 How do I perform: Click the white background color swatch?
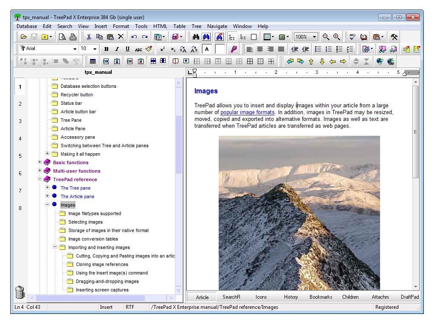(220, 49)
